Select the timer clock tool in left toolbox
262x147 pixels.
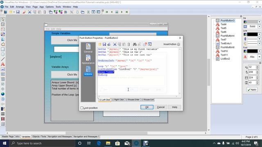point(3,99)
